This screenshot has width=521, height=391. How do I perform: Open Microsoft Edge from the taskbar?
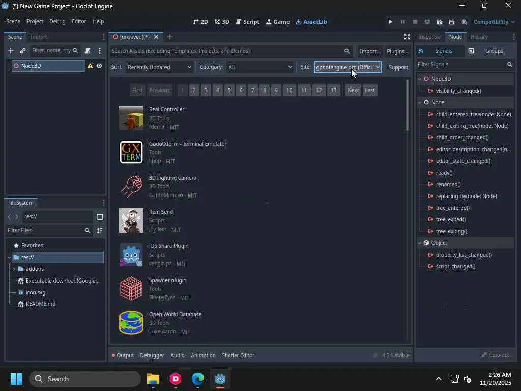[x=198, y=379]
